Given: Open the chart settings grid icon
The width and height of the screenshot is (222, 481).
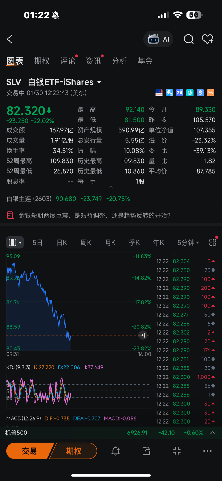Looking at the screenshot, I should click(x=213, y=242).
